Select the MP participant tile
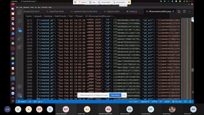Viewport: 204px width, 115px height. 66,109
